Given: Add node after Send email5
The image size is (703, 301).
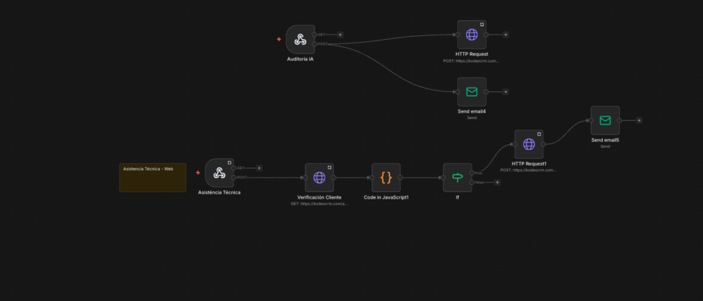Looking at the screenshot, I should pos(638,120).
